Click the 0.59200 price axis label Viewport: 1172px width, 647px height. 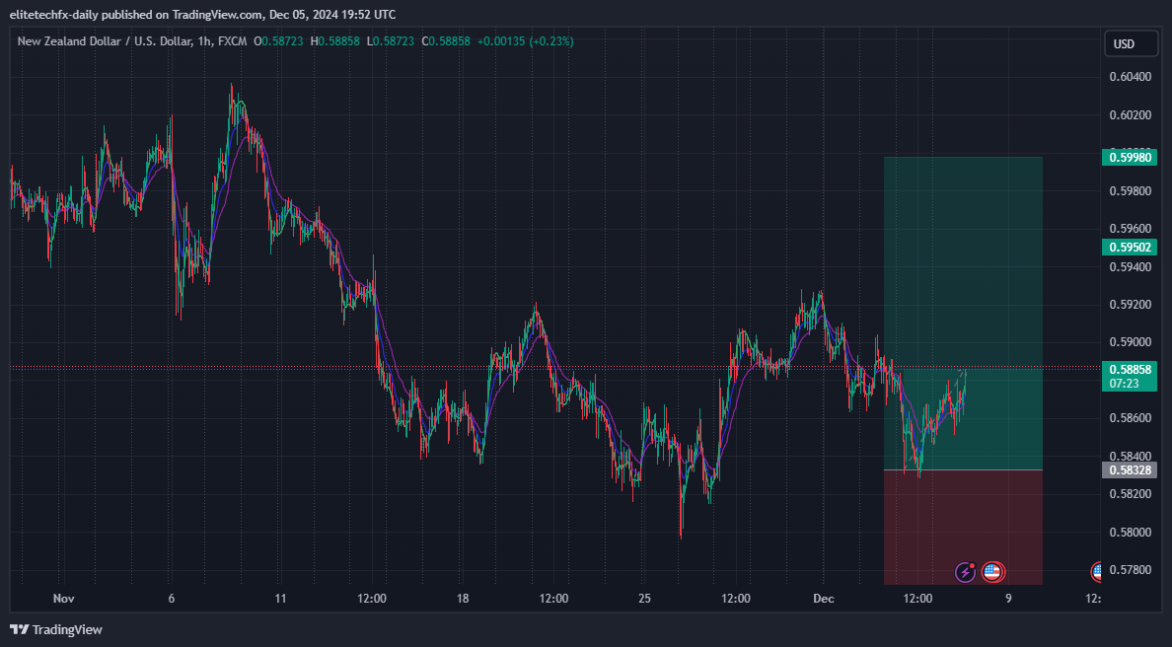(x=1131, y=305)
